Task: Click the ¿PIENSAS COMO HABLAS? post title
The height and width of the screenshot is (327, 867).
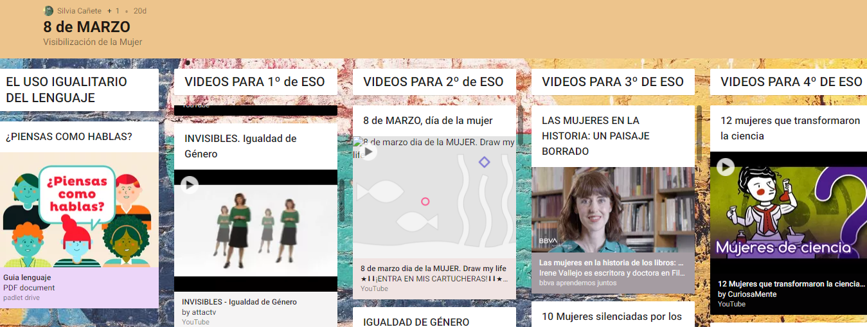Action: pos(69,137)
